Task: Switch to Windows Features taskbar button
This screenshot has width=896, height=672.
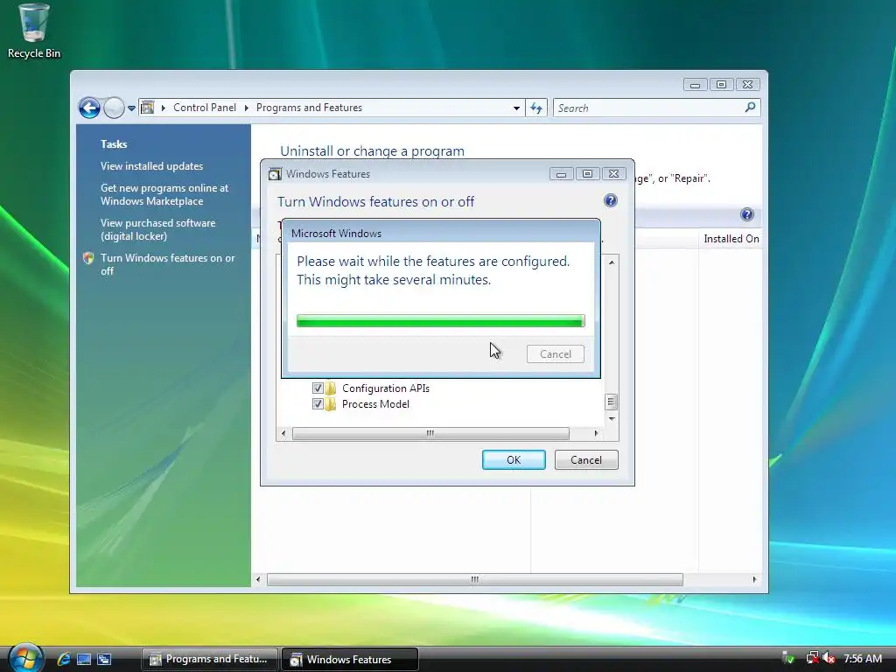Action: [350, 659]
